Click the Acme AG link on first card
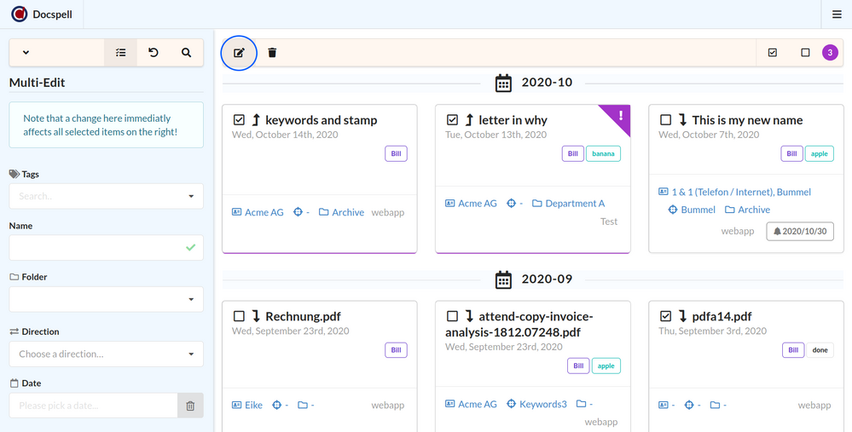 264,212
